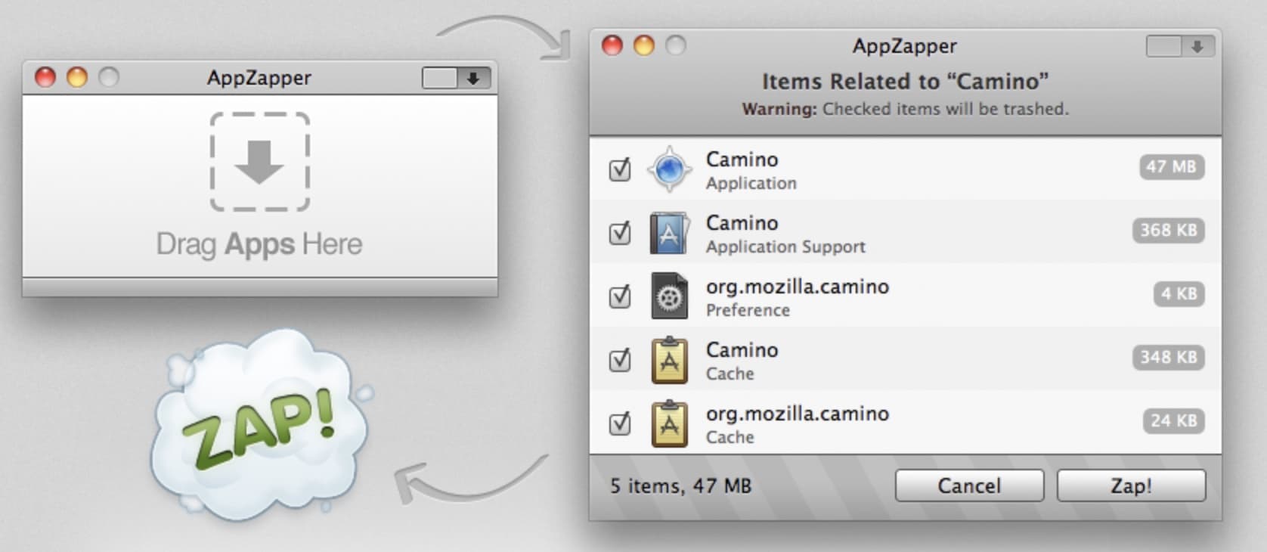Image resolution: width=1267 pixels, height=552 pixels.
Task: Toggle the Camino Cache checkbox
Action: point(619,361)
